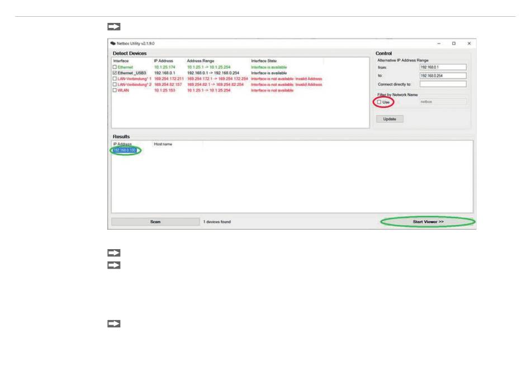531x367 pixels.
Task: Click the WLAN interface name
Action: (124, 90)
